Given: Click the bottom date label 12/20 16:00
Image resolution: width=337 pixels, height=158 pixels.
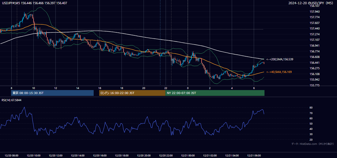Looking at the screenshot, I should click(100, 156).
